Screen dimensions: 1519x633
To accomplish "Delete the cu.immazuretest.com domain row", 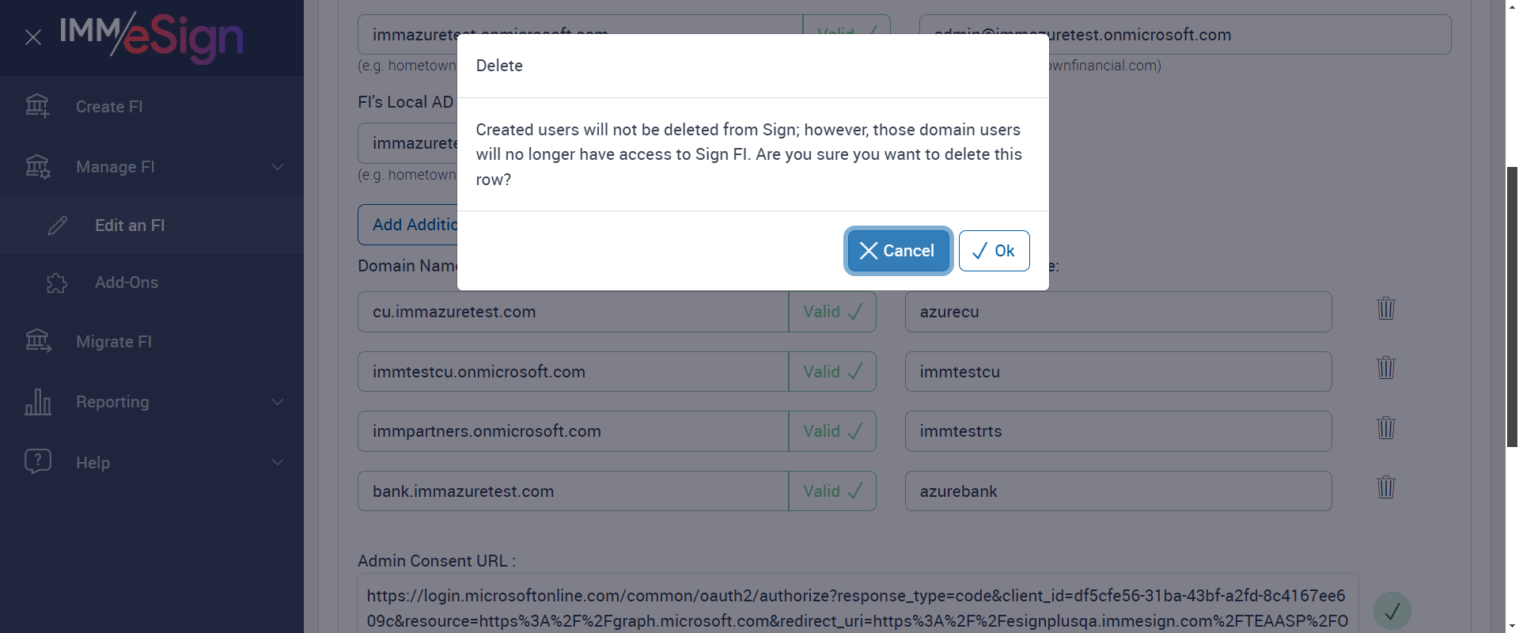I will pyautogui.click(x=1385, y=309).
